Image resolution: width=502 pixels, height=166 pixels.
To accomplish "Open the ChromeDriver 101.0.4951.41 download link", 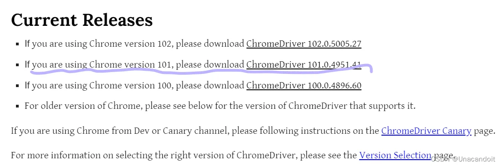I will pyautogui.click(x=304, y=64).
